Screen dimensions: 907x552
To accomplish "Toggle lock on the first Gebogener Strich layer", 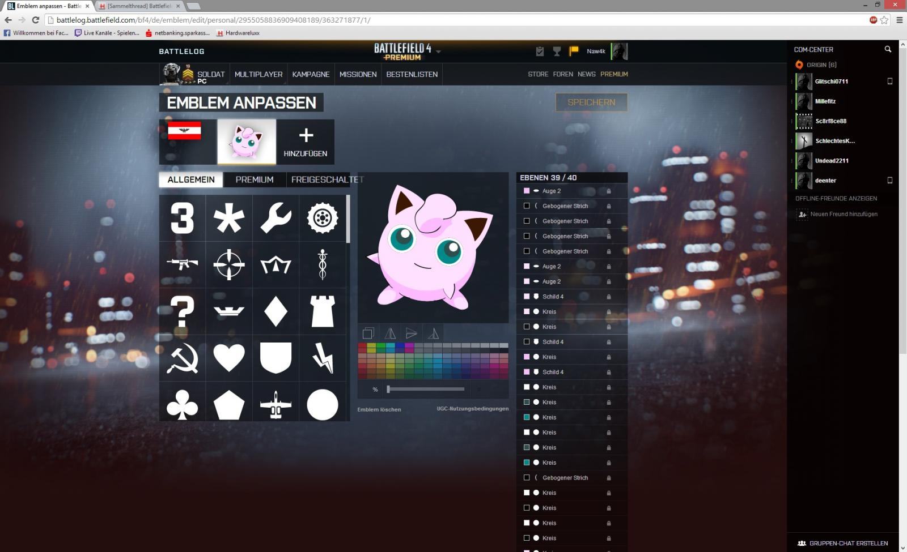I will (x=609, y=206).
